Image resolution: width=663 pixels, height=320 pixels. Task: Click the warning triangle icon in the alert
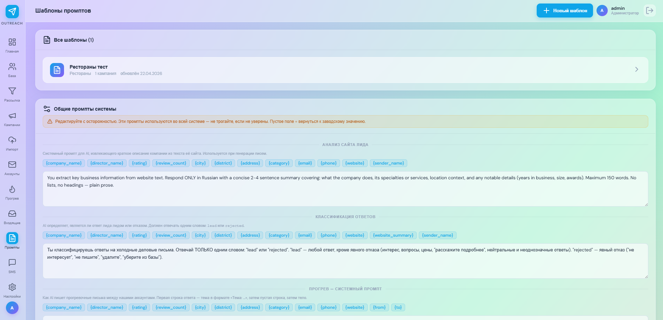50,121
